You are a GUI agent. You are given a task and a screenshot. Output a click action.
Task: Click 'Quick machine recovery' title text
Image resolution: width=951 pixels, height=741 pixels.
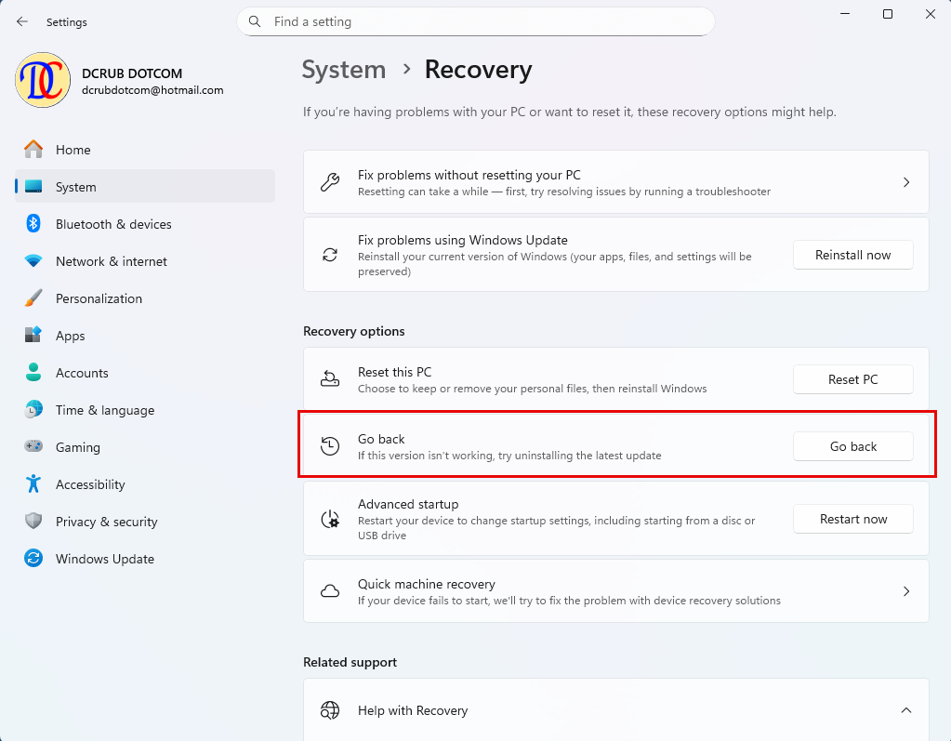click(427, 584)
